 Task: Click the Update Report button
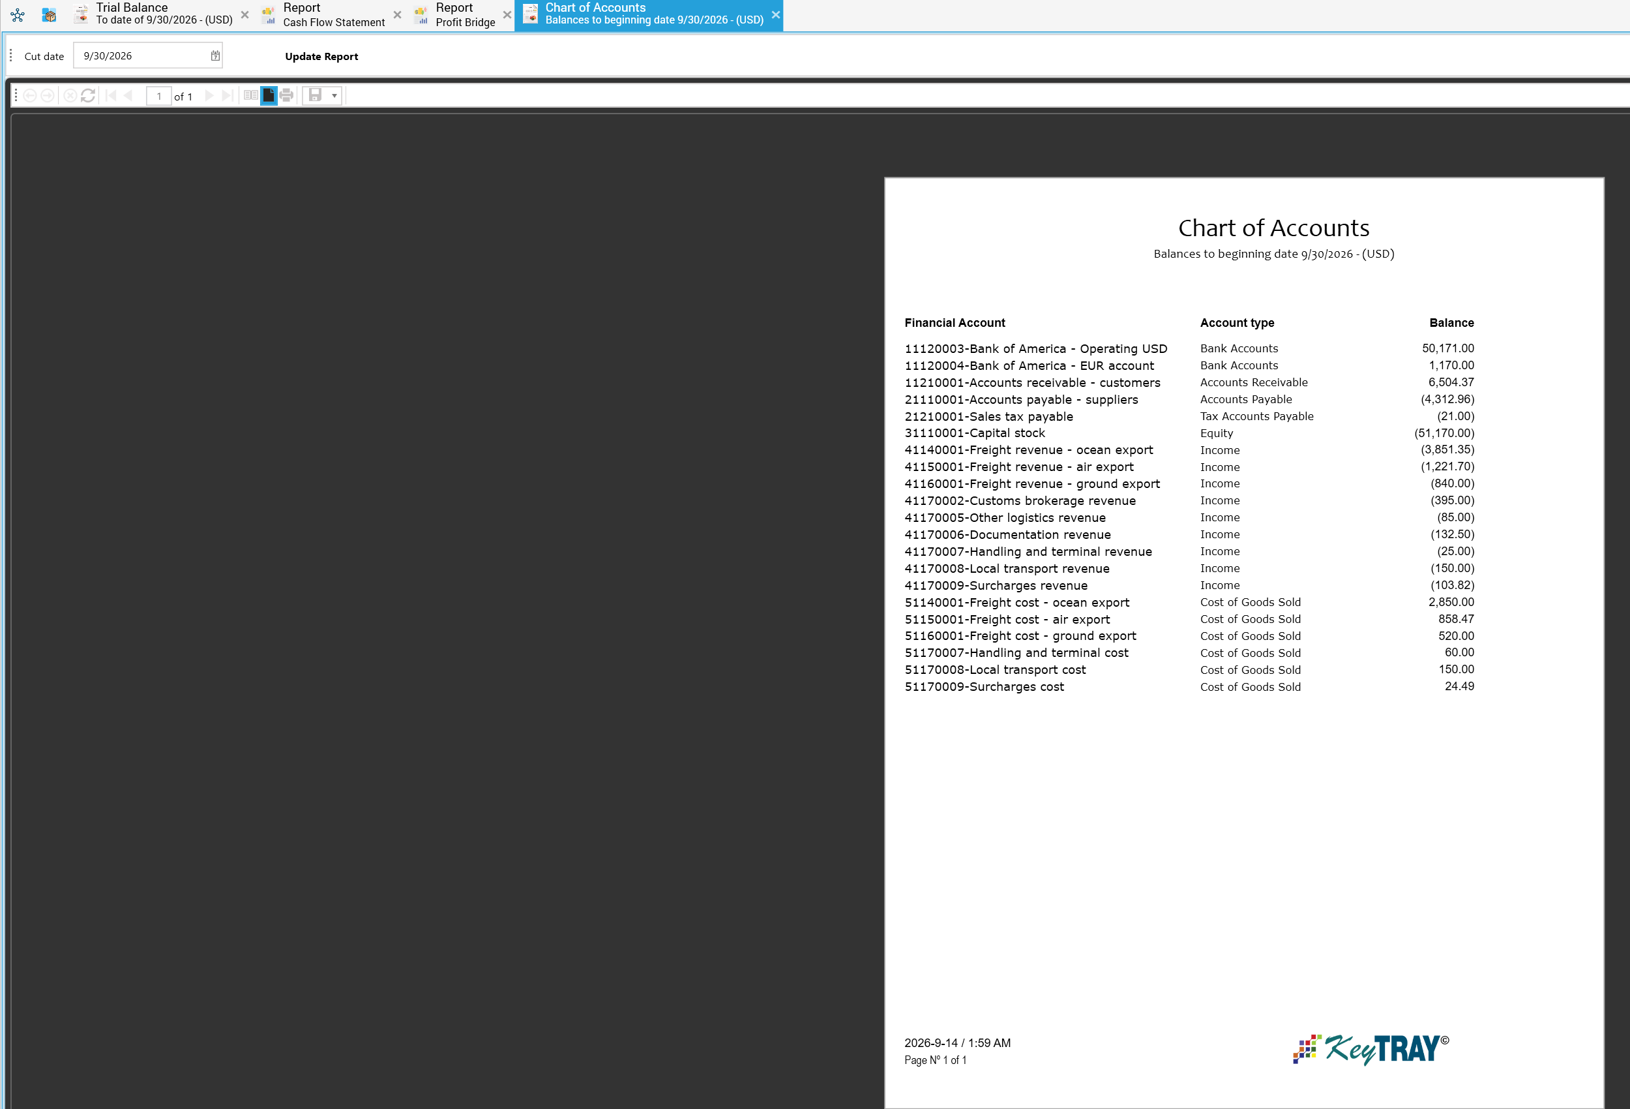321,56
